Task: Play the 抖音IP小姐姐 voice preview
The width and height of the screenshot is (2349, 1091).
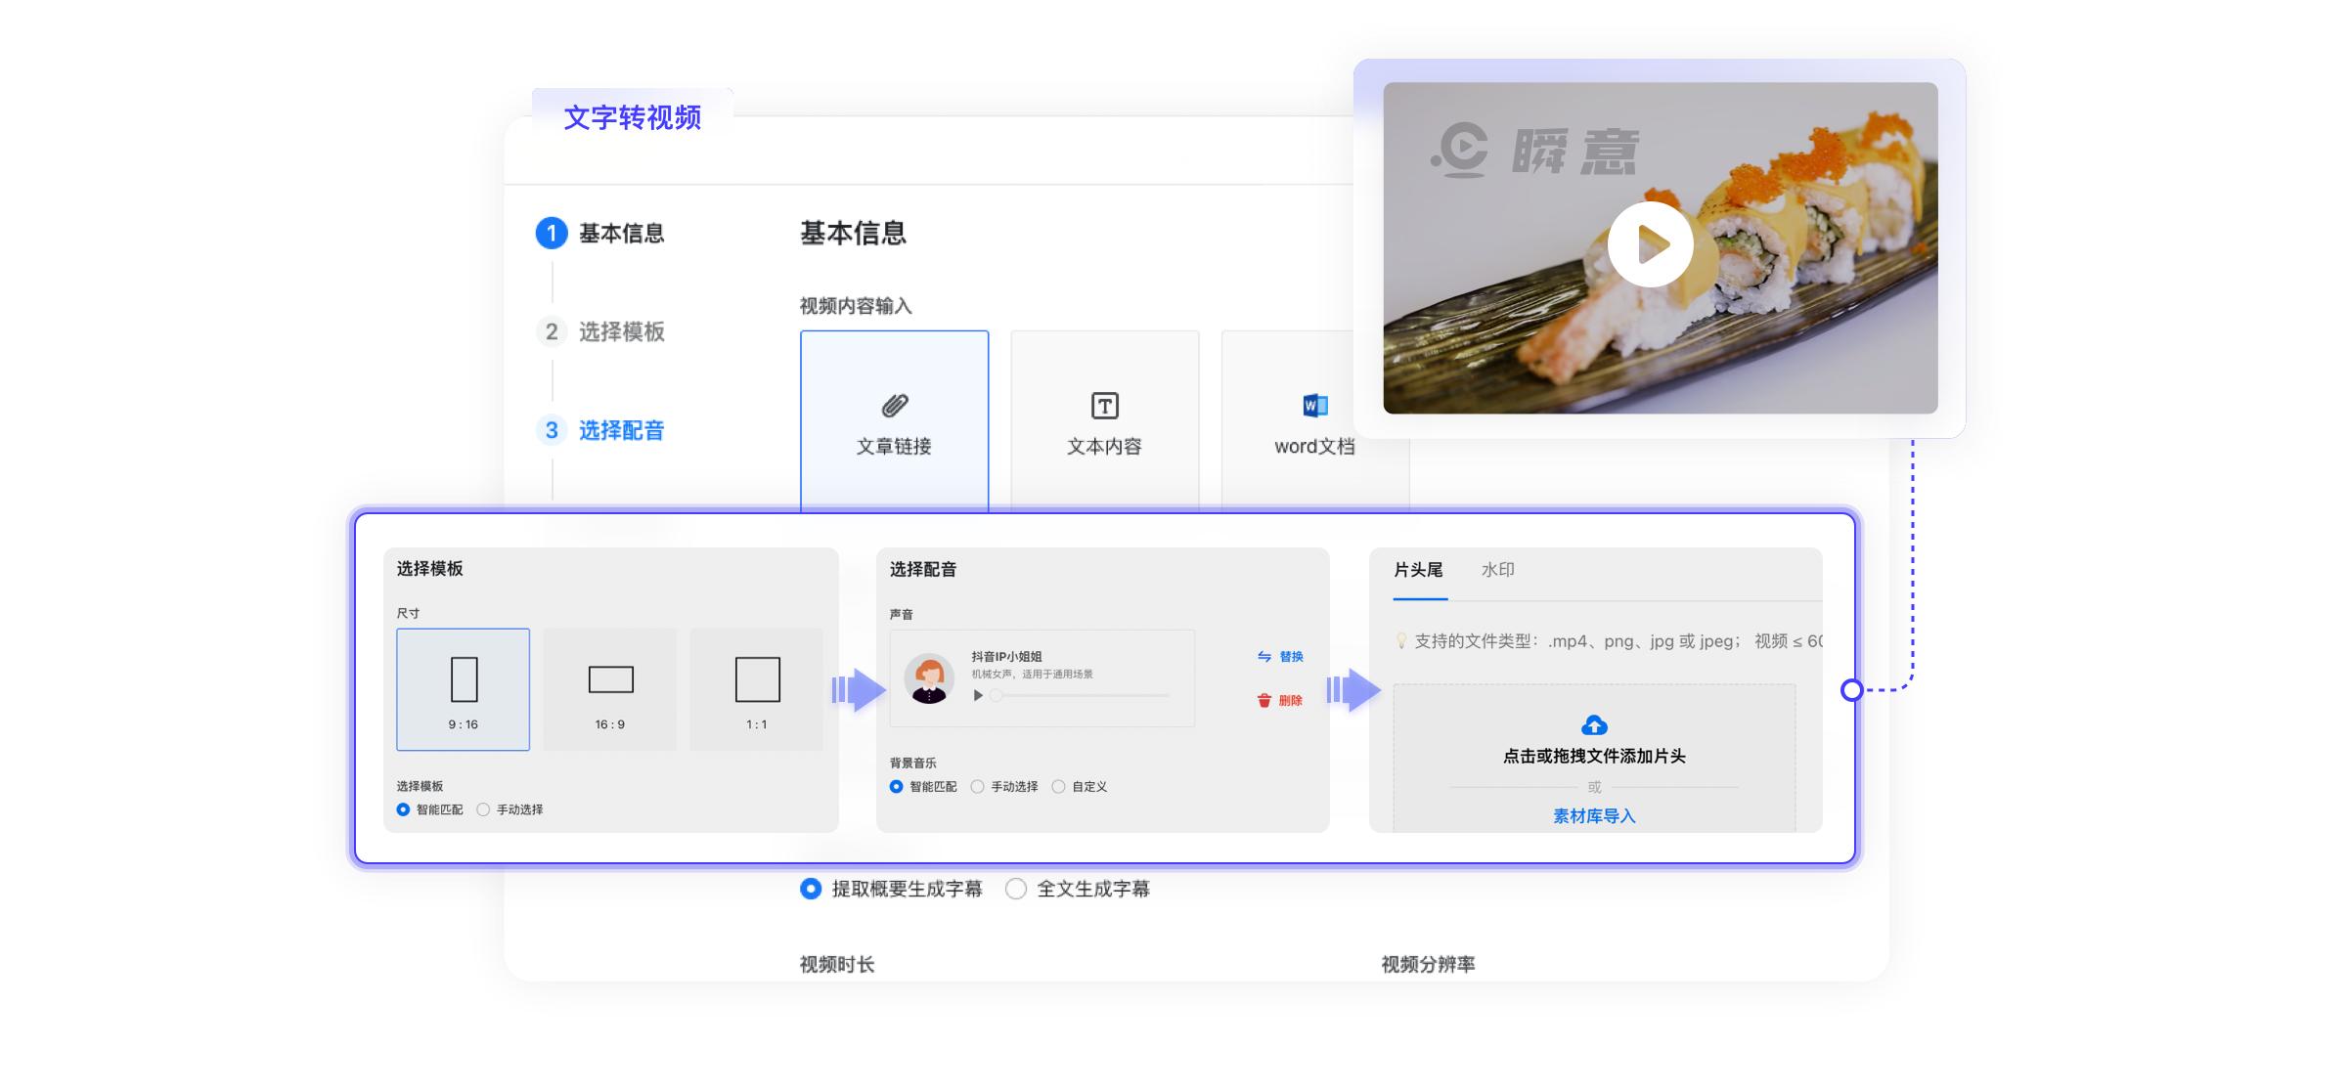Action: pyautogui.click(x=977, y=695)
